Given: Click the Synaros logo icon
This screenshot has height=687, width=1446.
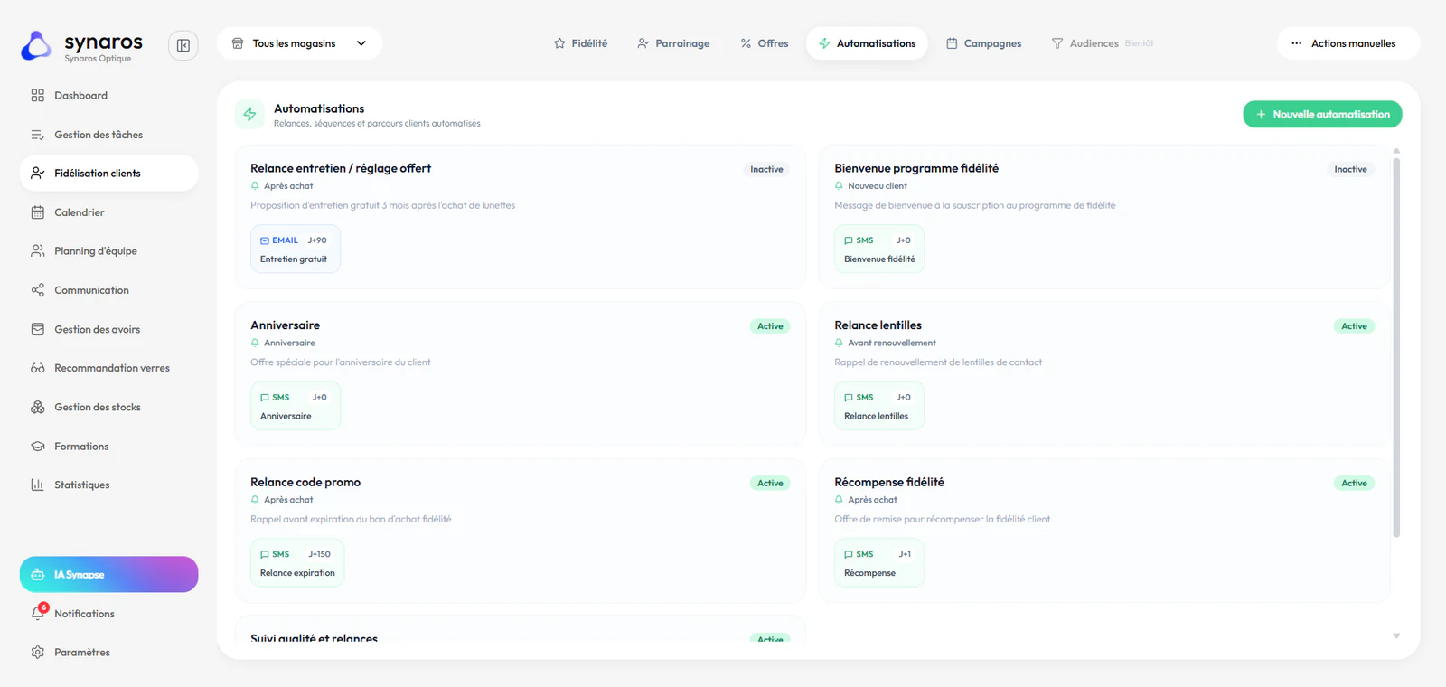Looking at the screenshot, I should (36, 46).
